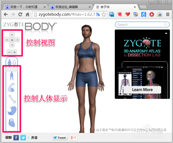
Task: Select the muscle layer arm icon
Action: click(12, 88)
